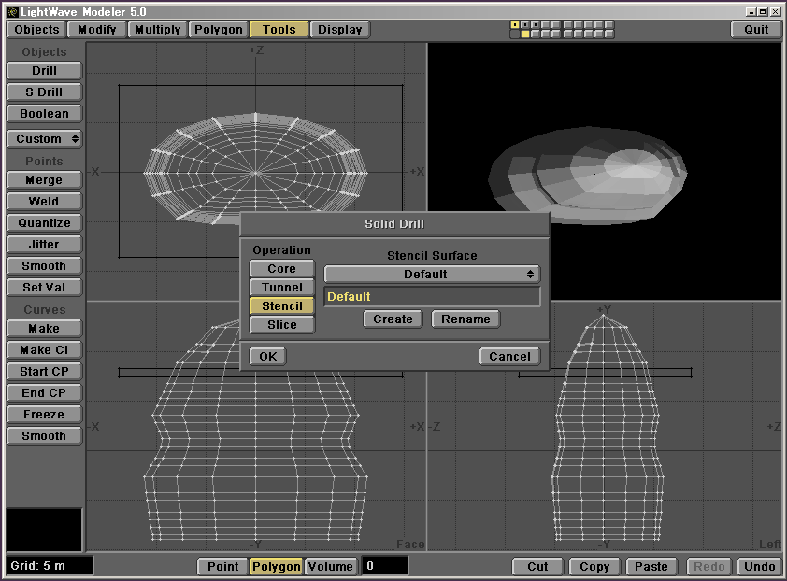Select foreground layer 2 button
787x581 pixels.
[x=525, y=24]
